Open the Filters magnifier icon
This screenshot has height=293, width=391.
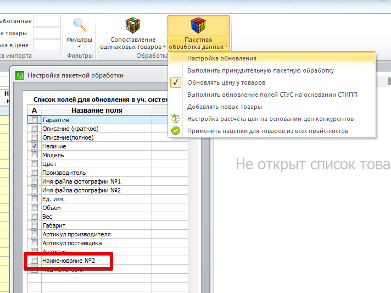pos(80,25)
